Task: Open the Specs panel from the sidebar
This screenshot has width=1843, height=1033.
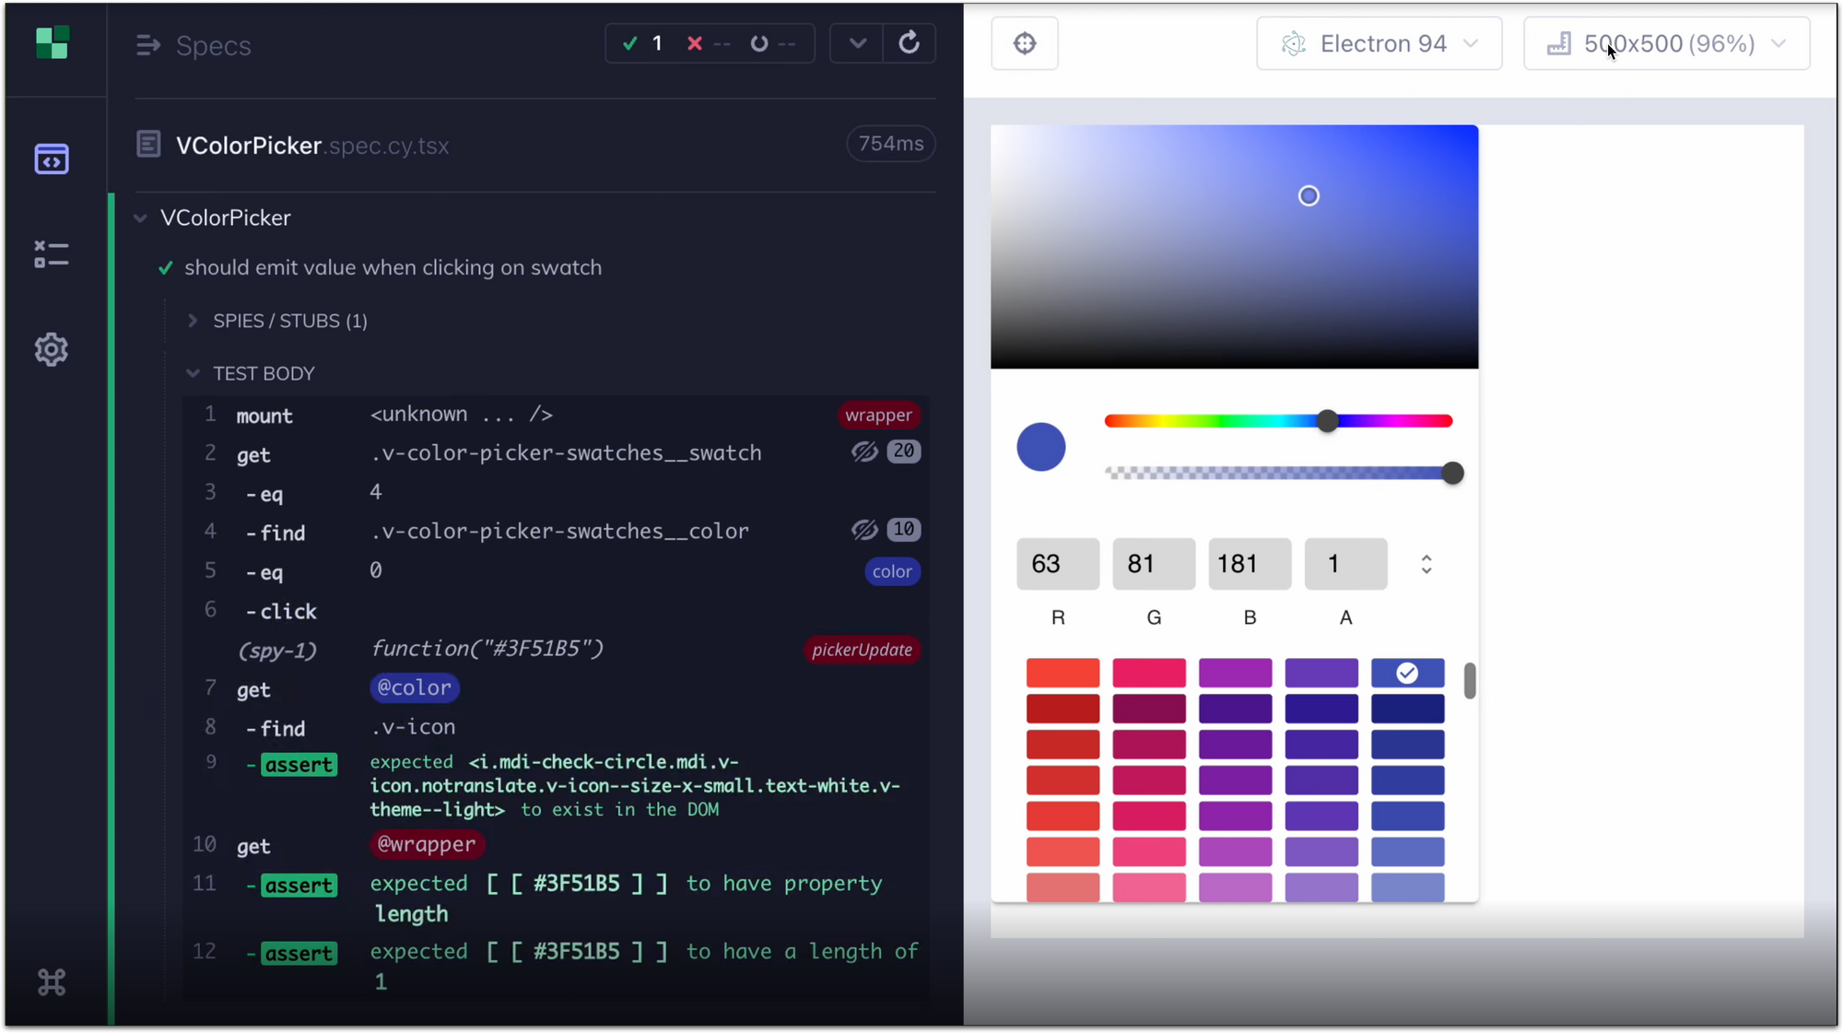Action: click(52, 158)
